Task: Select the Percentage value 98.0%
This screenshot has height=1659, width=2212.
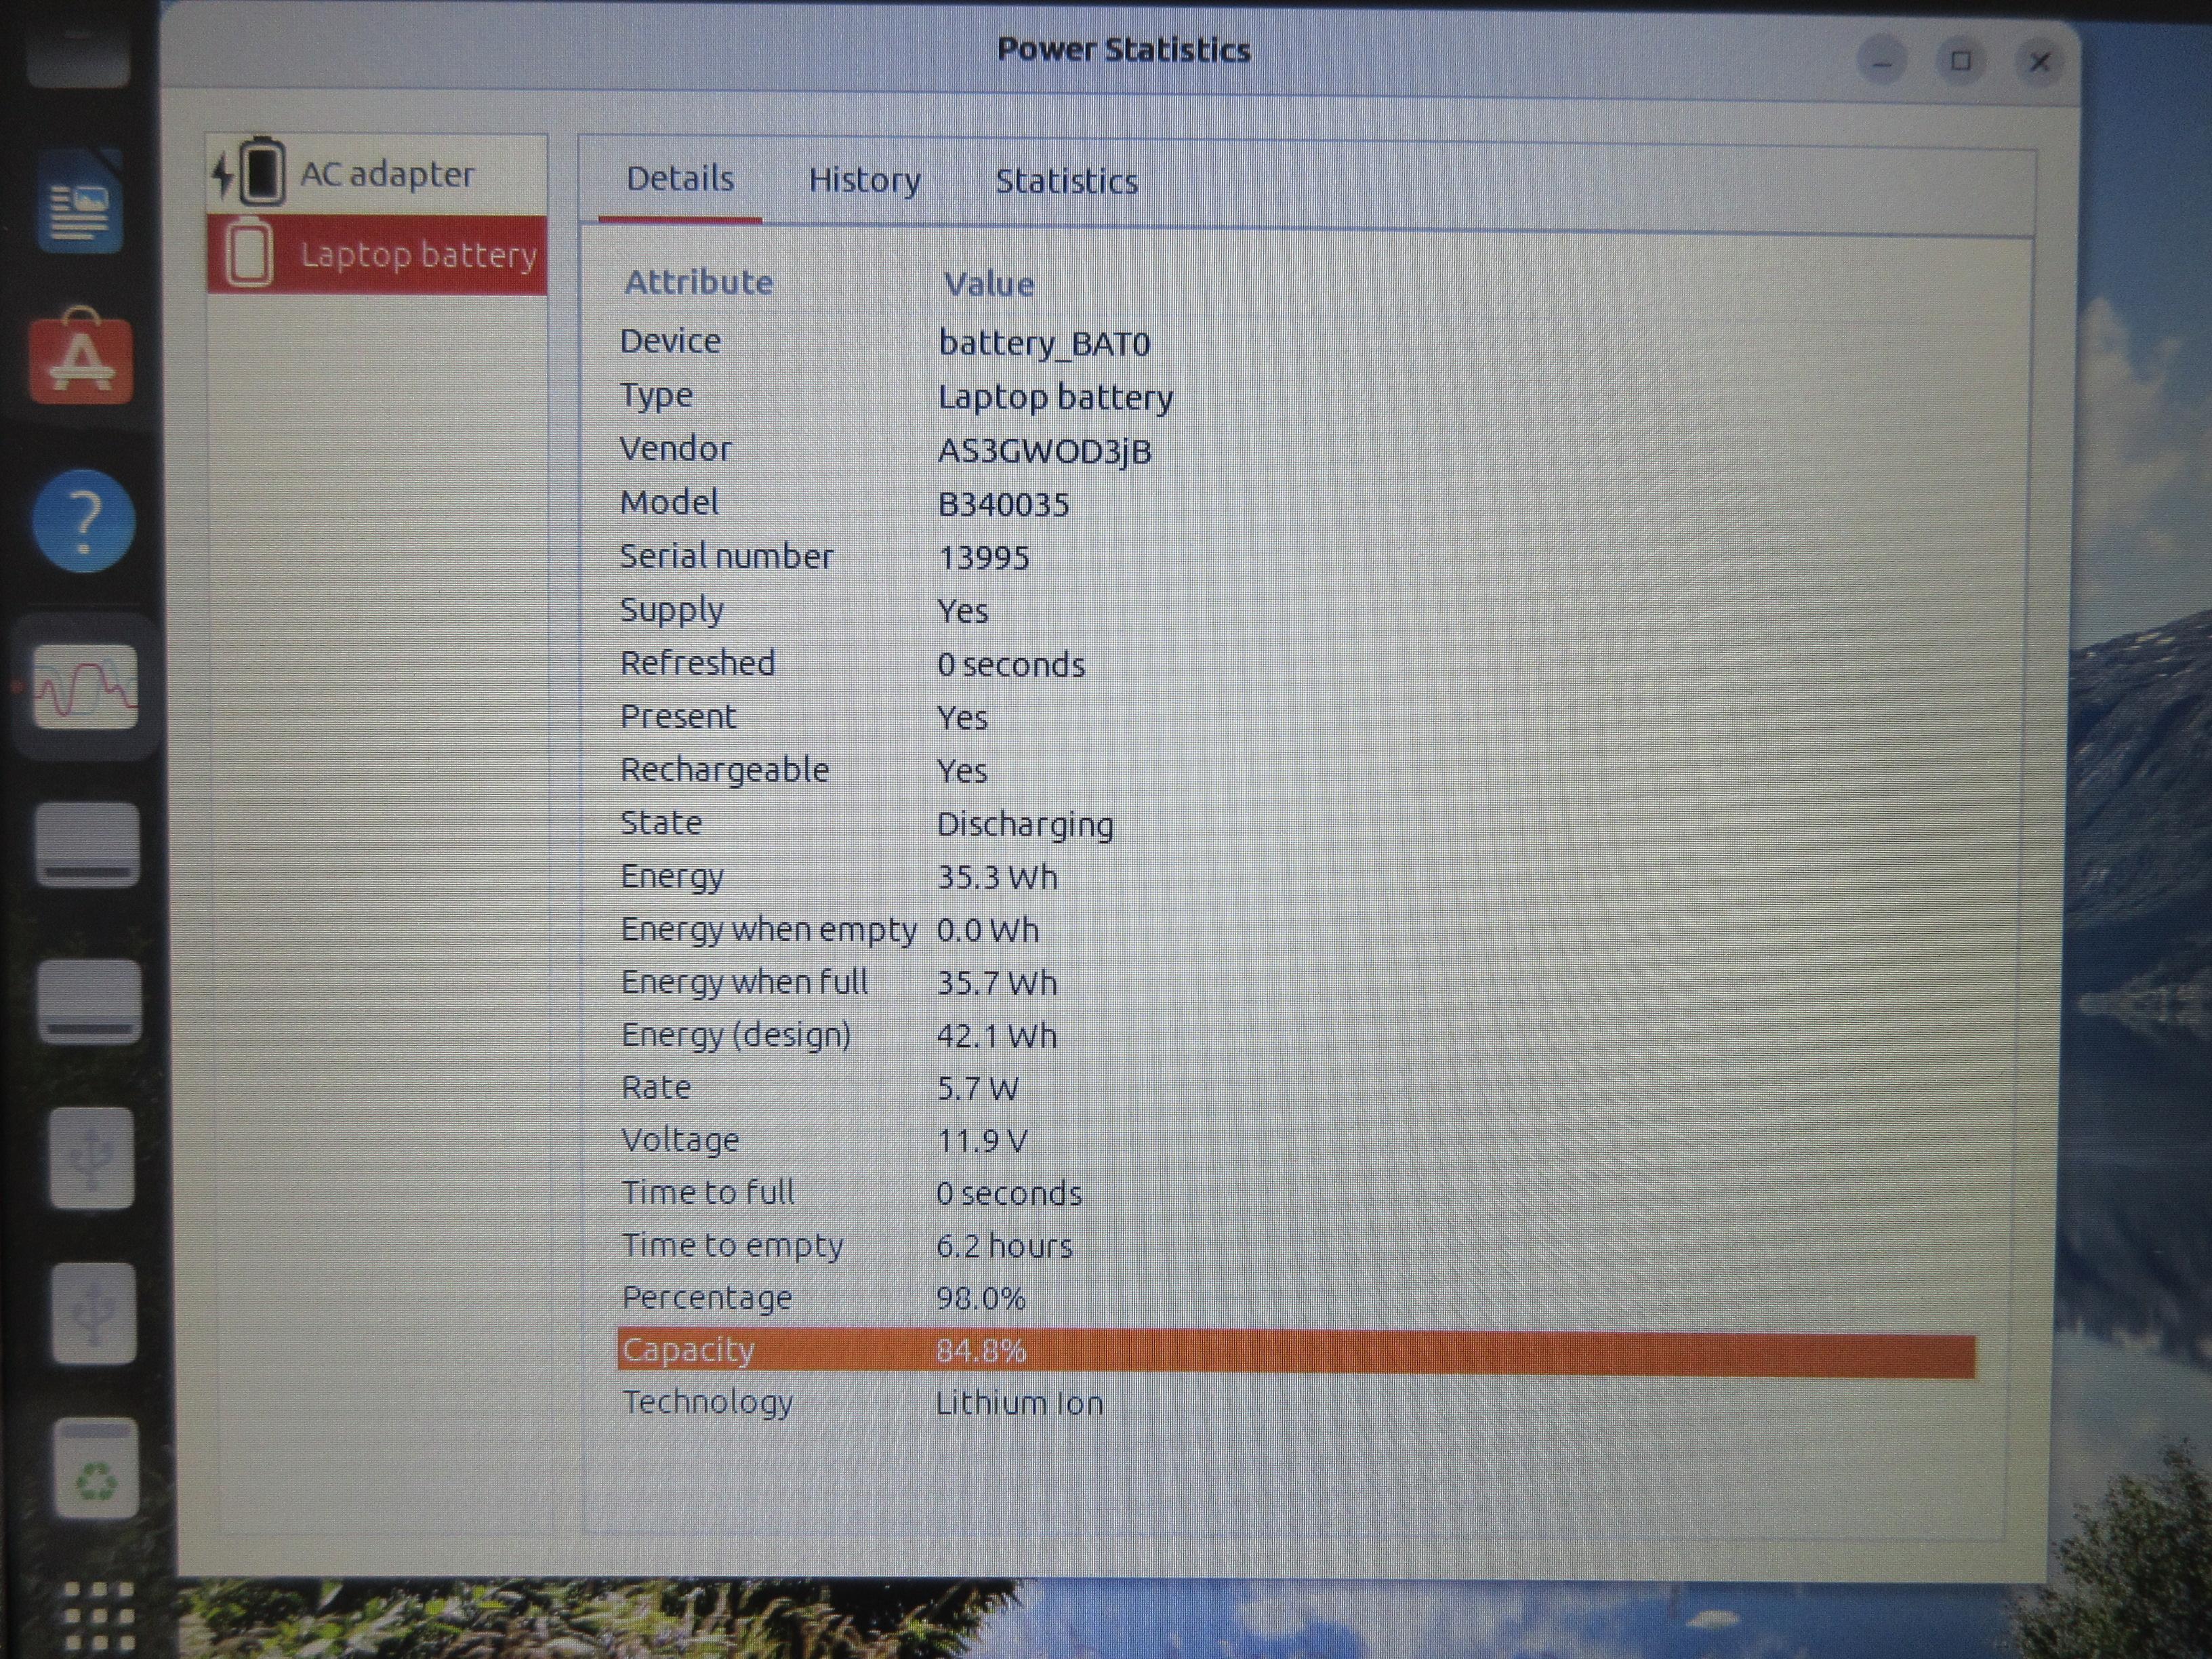Action: pos(981,1299)
